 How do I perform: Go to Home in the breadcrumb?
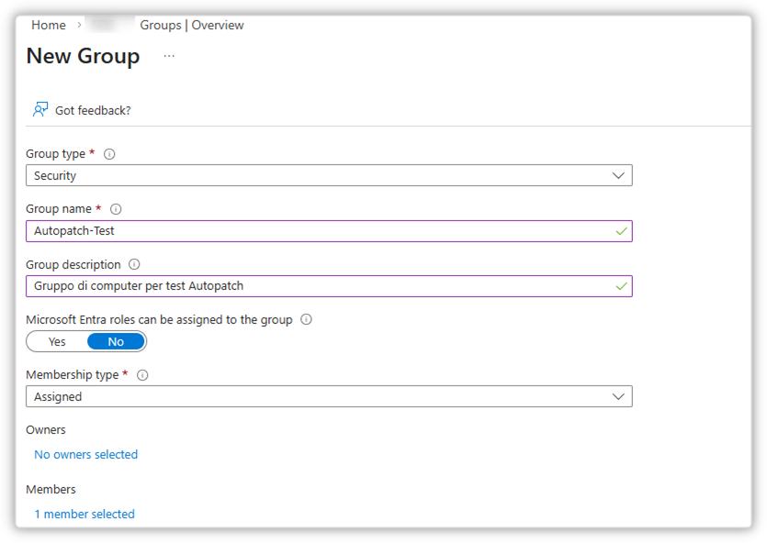[x=48, y=26]
